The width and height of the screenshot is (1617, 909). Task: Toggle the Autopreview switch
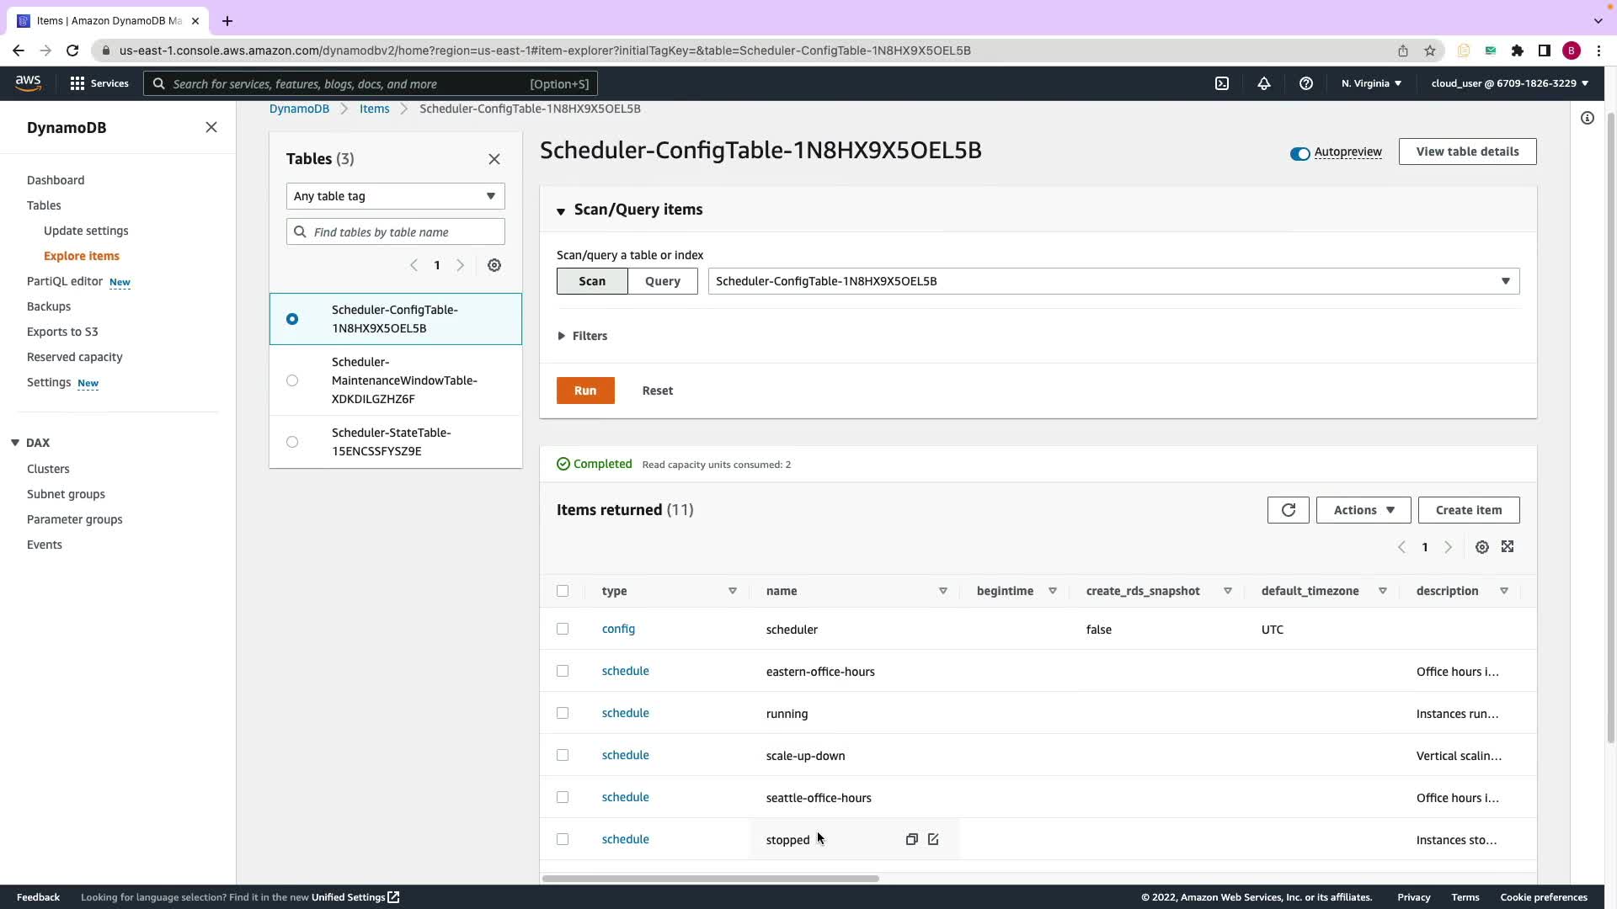[1299, 153]
